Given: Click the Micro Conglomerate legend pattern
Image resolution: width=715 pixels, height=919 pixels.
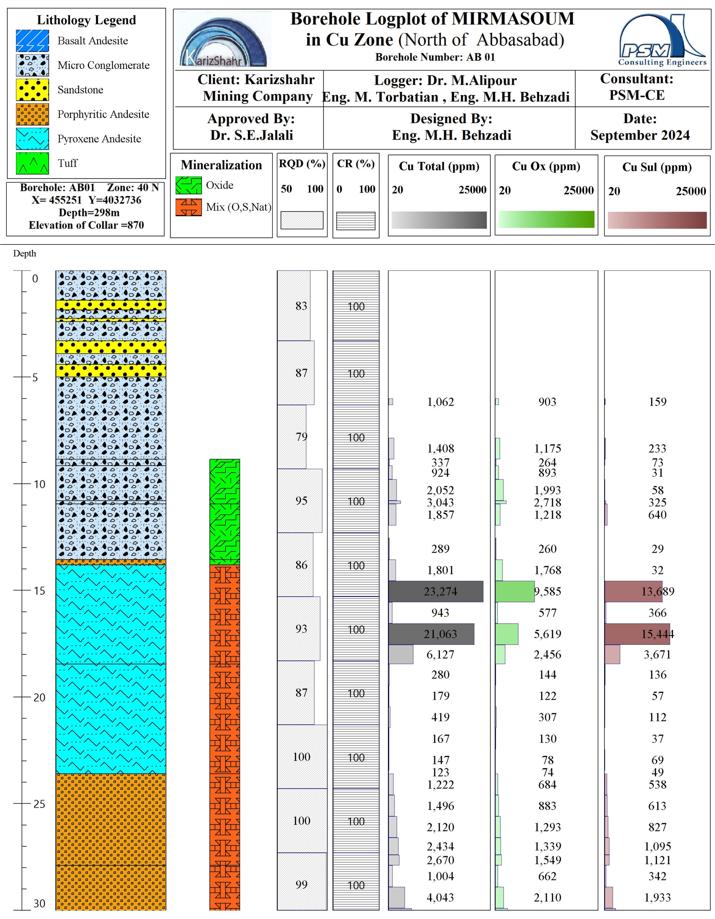Looking at the screenshot, I should pos(32,65).
